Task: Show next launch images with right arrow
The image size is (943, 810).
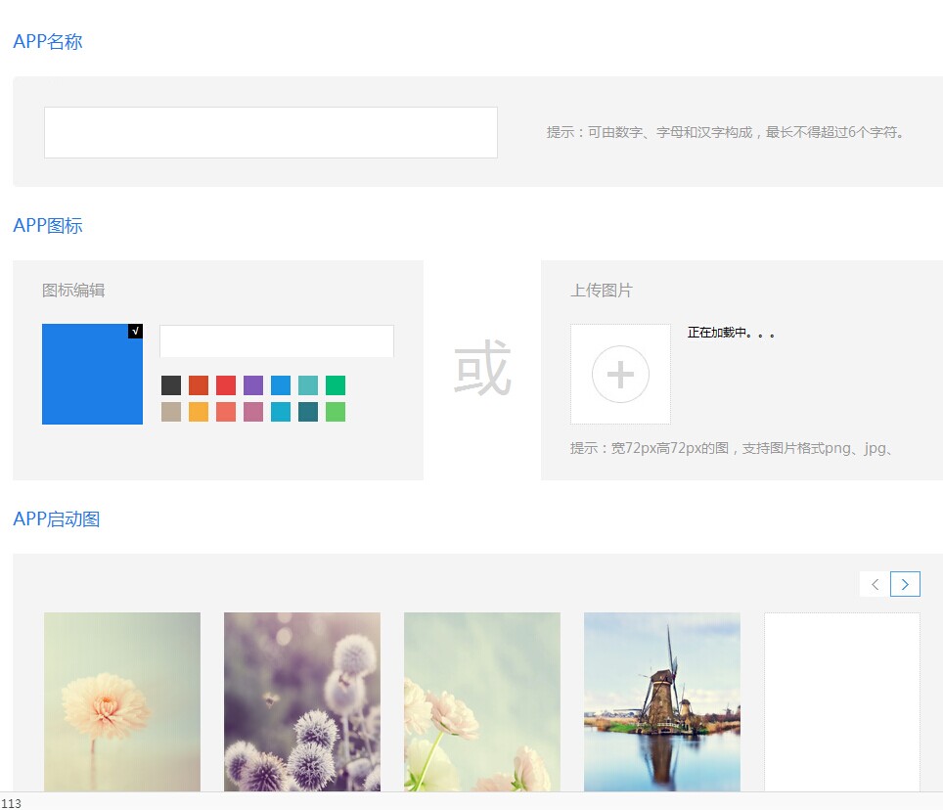Action: pyautogui.click(x=905, y=584)
